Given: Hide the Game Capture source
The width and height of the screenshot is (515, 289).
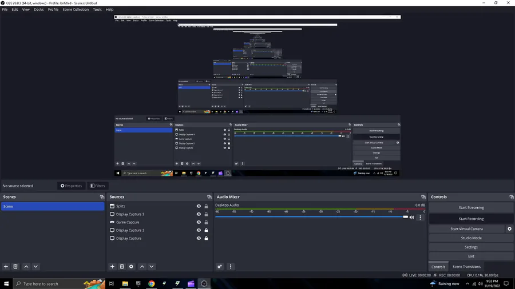Looking at the screenshot, I should (x=199, y=222).
